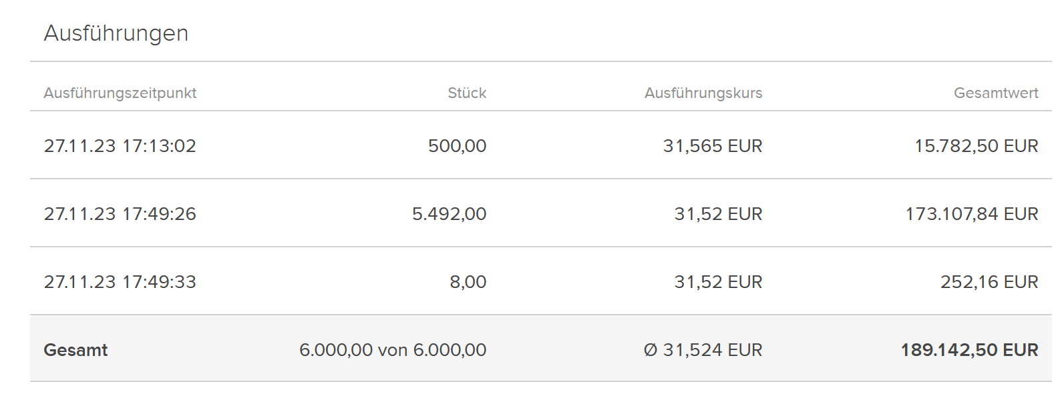Select the 6.000,00 von 6.000,00 summary
The image size is (1064, 404).
(393, 350)
